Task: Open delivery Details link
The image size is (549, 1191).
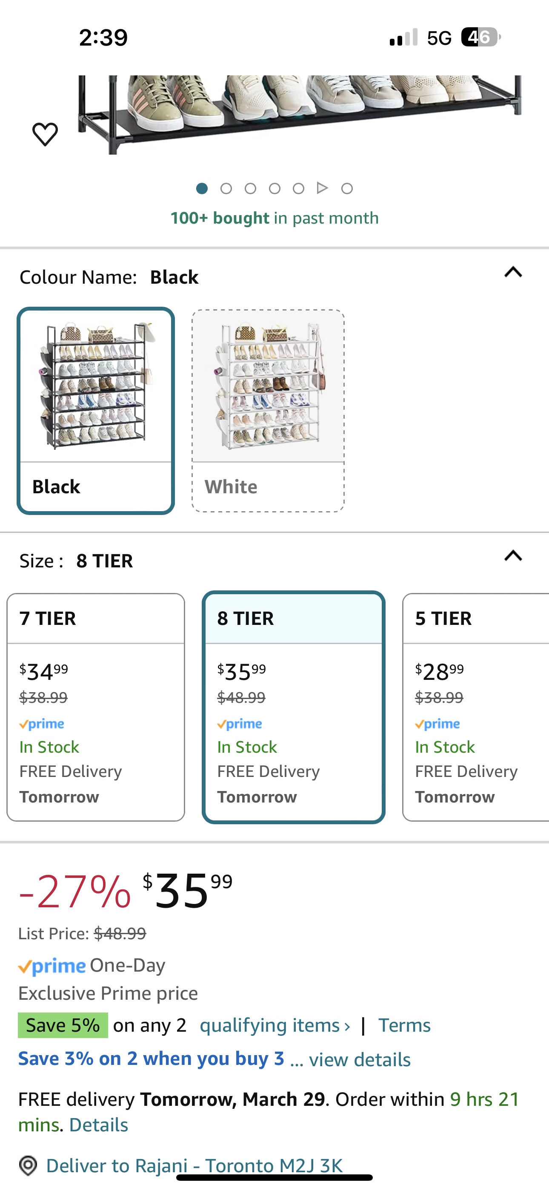Action: (98, 1125)
